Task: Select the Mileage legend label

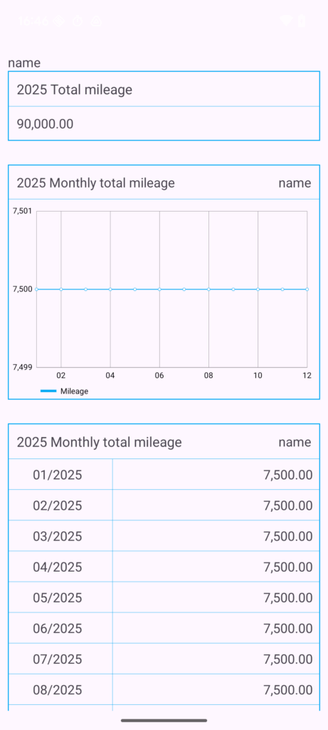Action: [x=74, y=391]
